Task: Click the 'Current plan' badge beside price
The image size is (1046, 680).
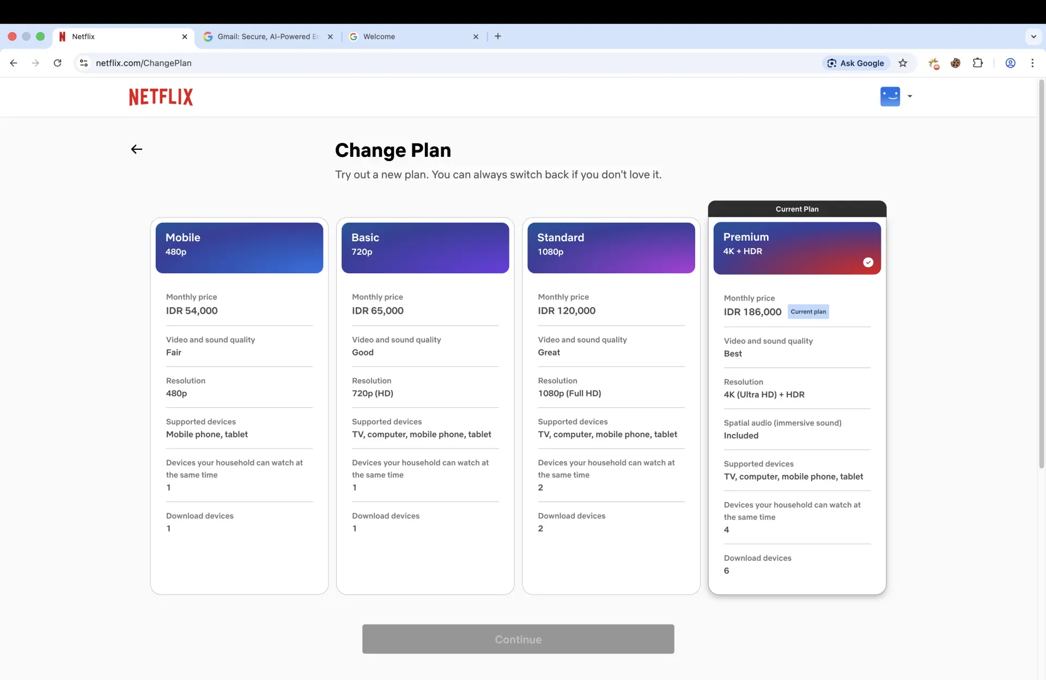Action: (x=808, y=311)
